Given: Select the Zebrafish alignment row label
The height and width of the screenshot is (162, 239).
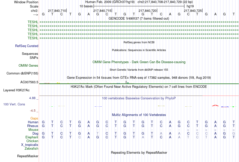Looking at the screenshot, I should pyautogui.click(x=31, y=148).
